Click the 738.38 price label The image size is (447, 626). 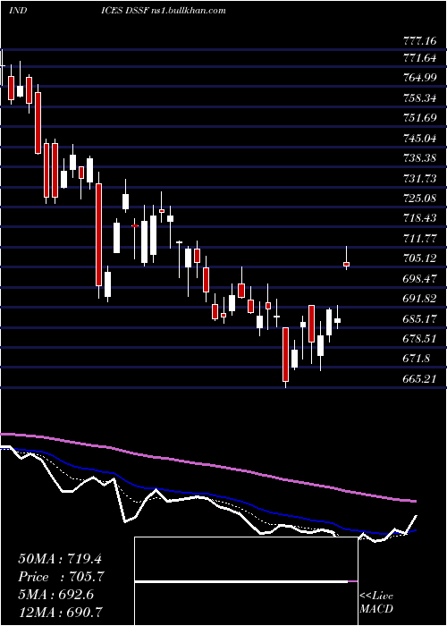coord(418,158)
